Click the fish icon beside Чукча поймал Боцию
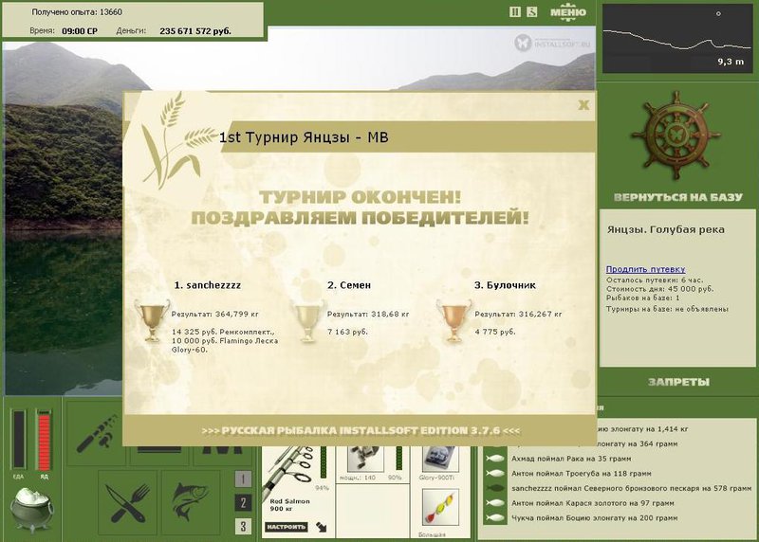The width and height of the screenshot is (759, 542). [x=494, y=517]
